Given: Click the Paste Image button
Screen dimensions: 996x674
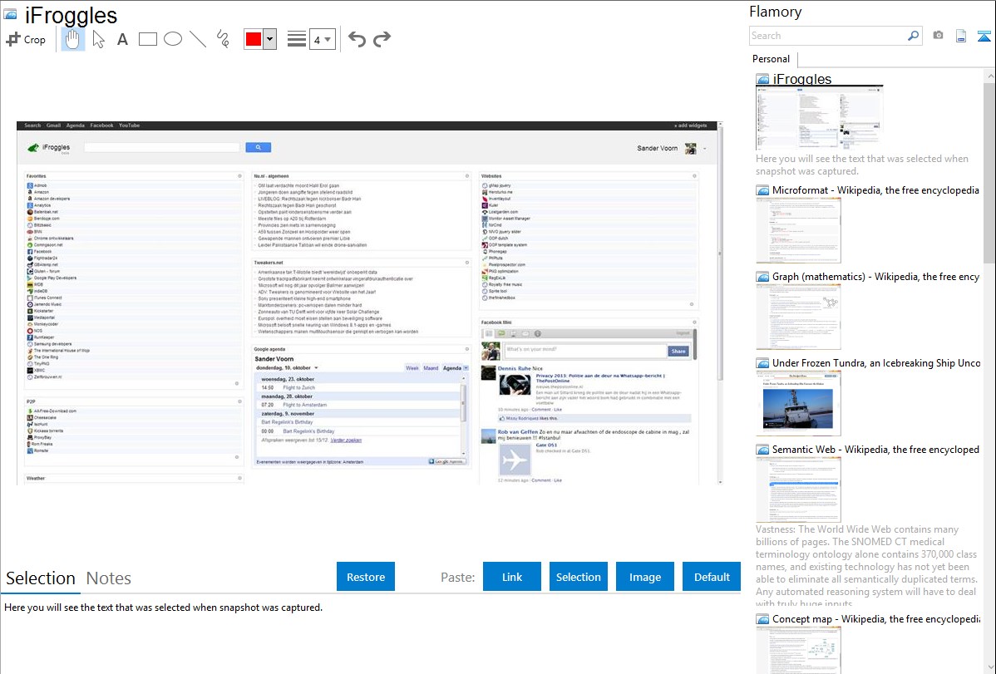Looking at the screenshot, I should [645, 577].
